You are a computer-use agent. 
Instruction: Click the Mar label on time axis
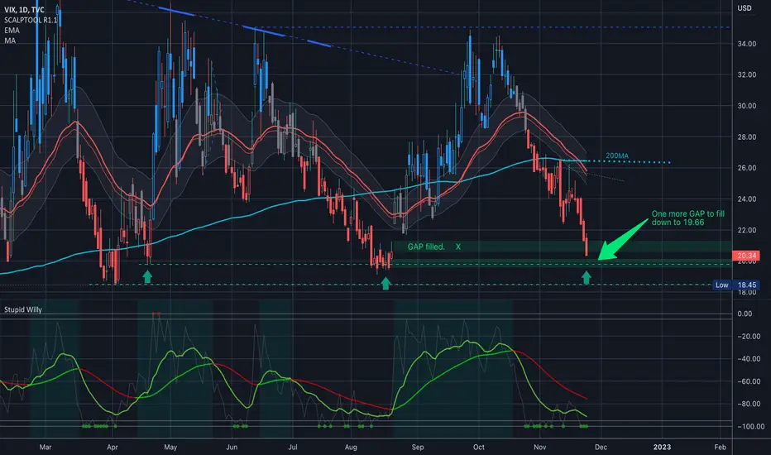pyautogui.click(x=45, y=447)
